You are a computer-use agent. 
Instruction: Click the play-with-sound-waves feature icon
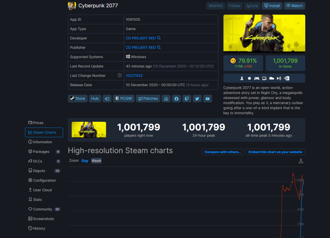coord(279,78)
